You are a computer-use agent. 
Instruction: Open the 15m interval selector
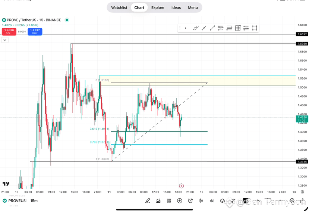[x=34, y=201]
